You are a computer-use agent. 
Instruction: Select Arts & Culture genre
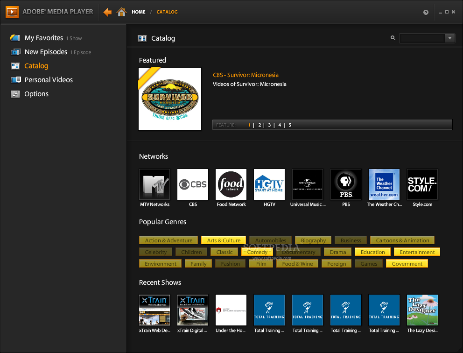tap(224, 240)
